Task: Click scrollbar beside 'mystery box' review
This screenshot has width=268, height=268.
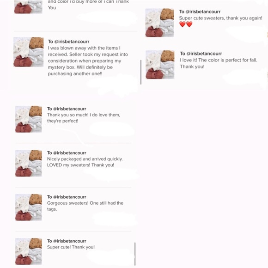Action: [141, 72]
